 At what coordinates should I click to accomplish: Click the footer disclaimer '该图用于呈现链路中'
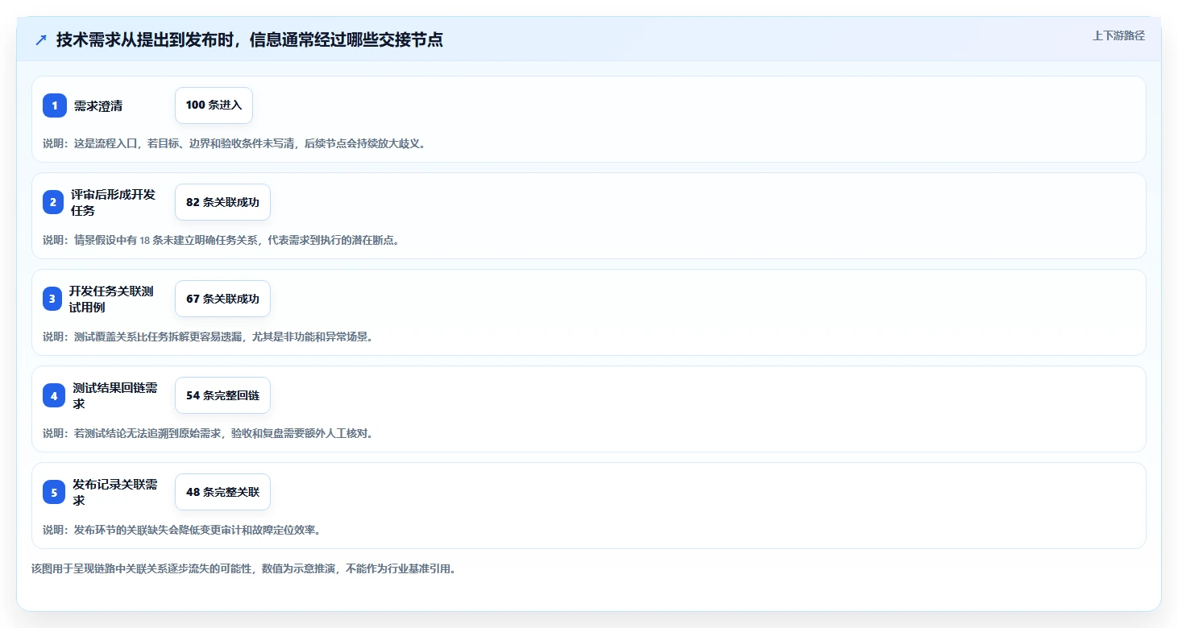tap(244, 568)
